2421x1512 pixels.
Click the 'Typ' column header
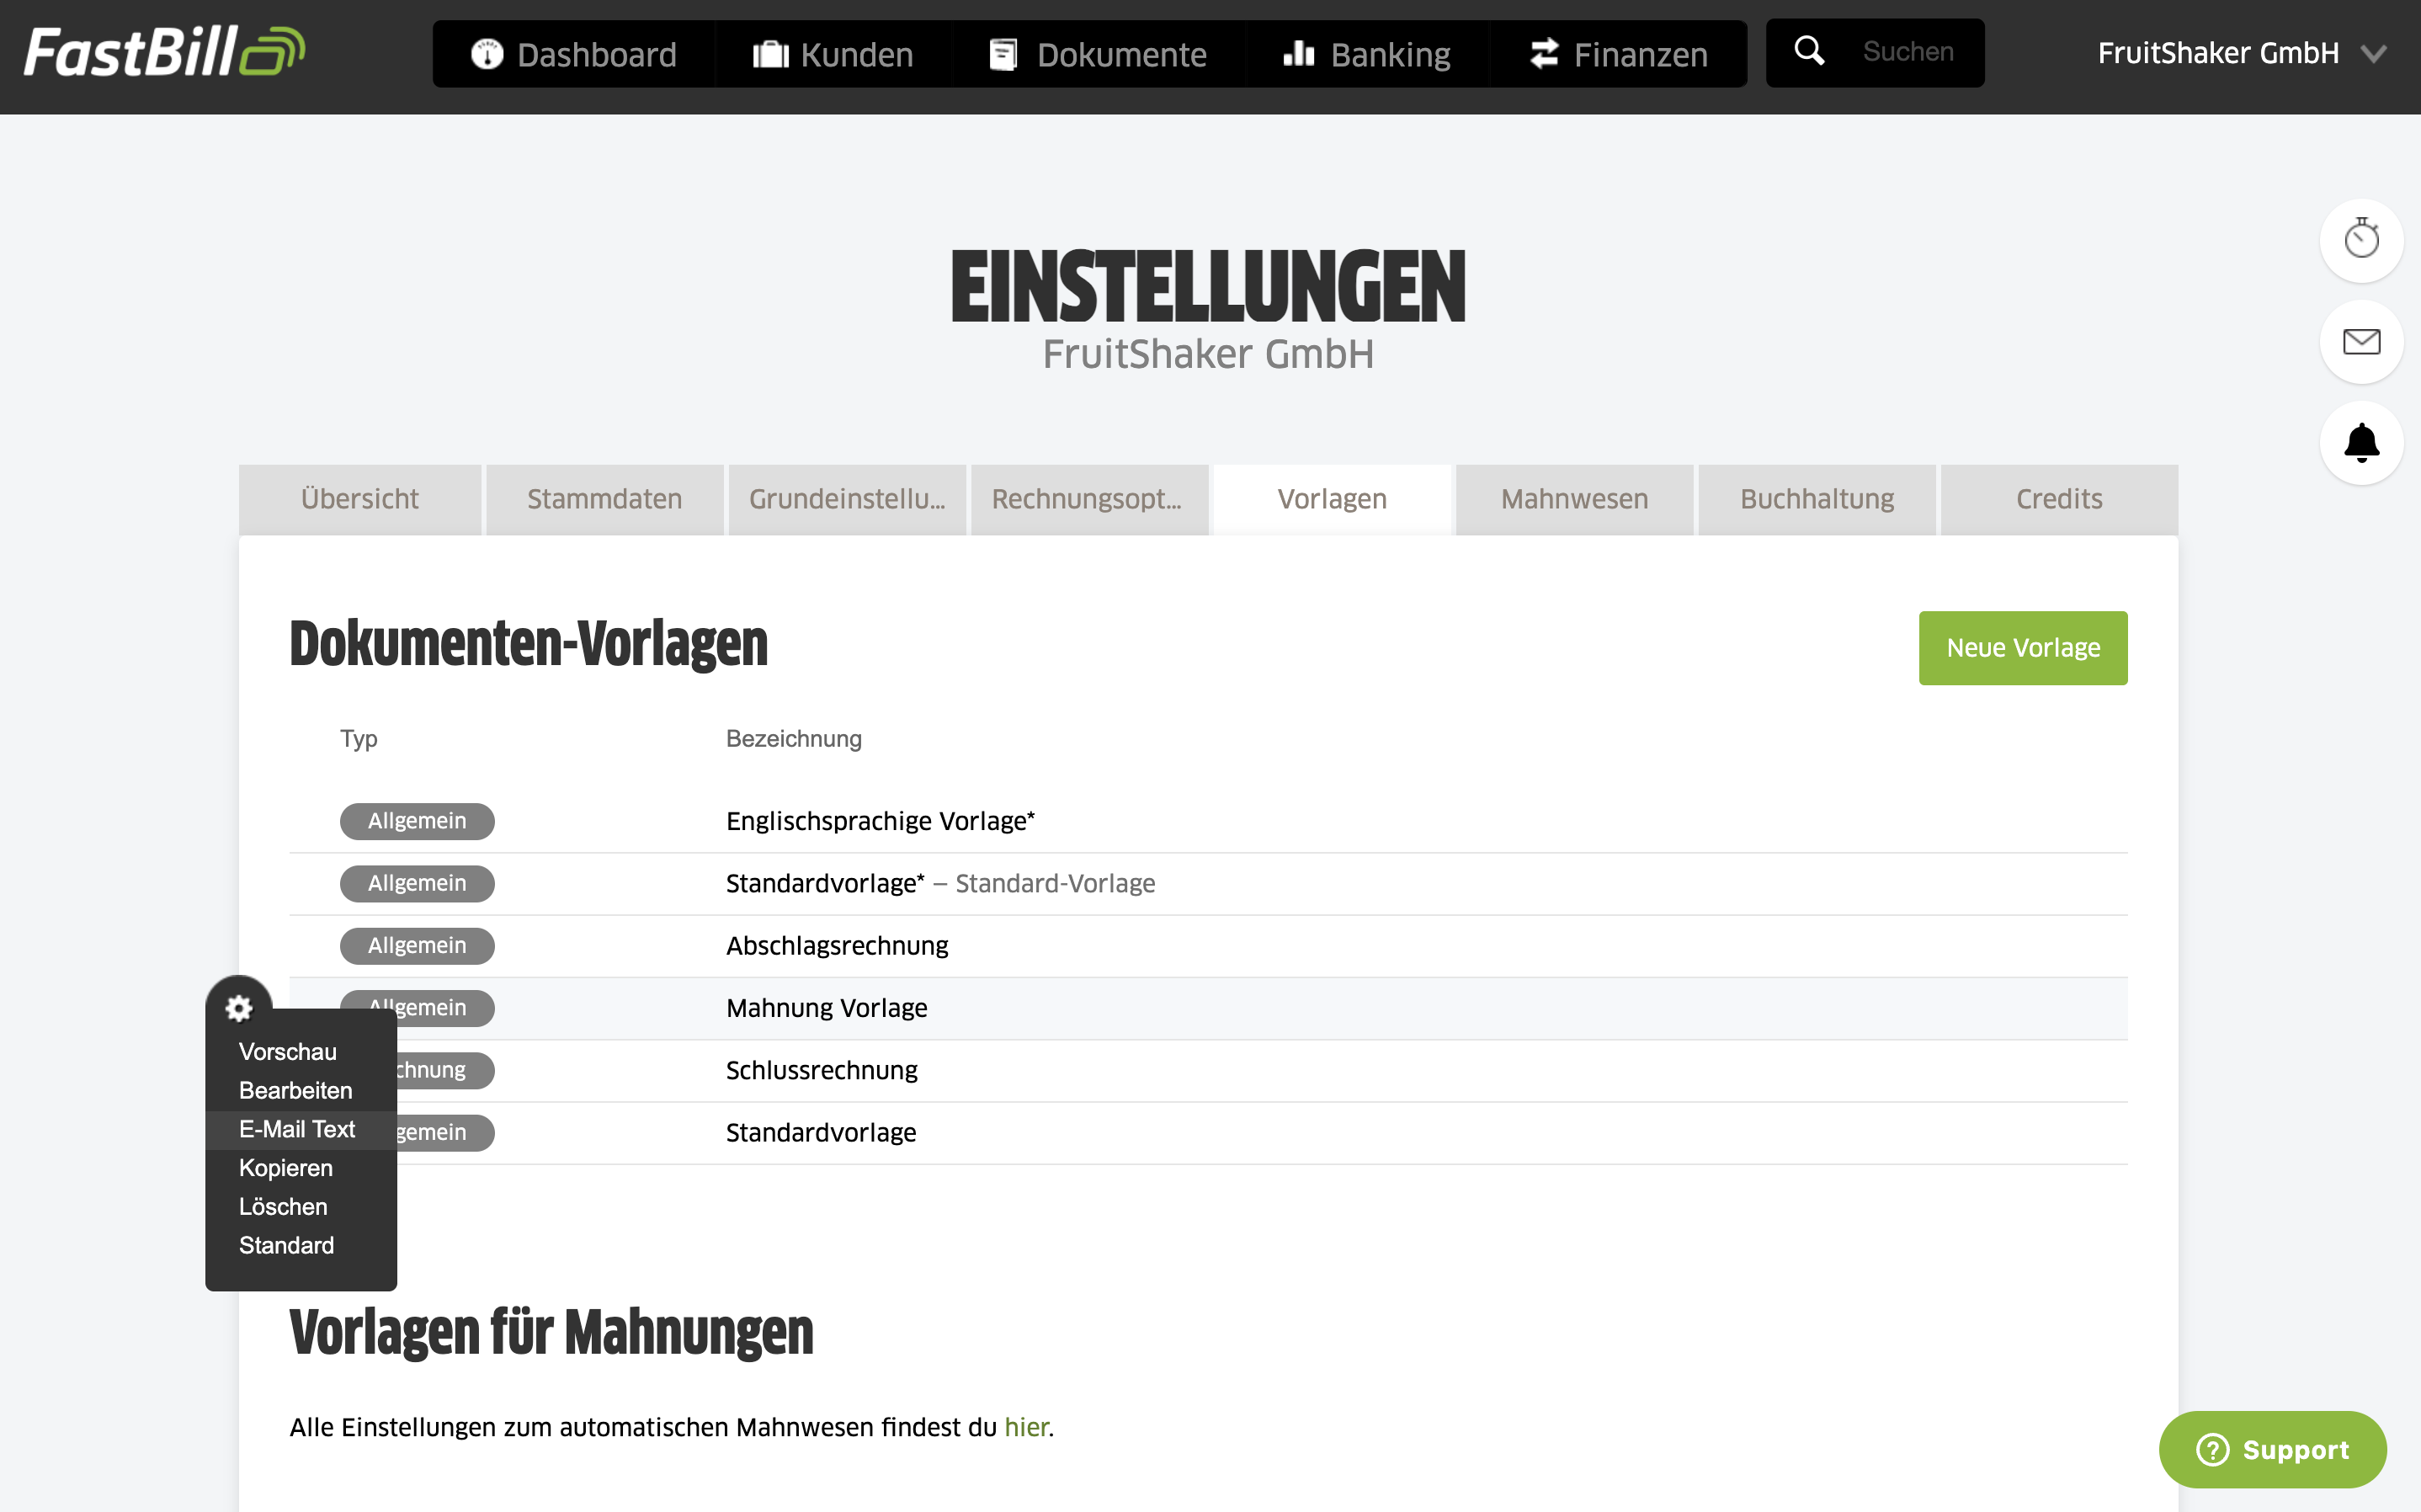point(359,739)
